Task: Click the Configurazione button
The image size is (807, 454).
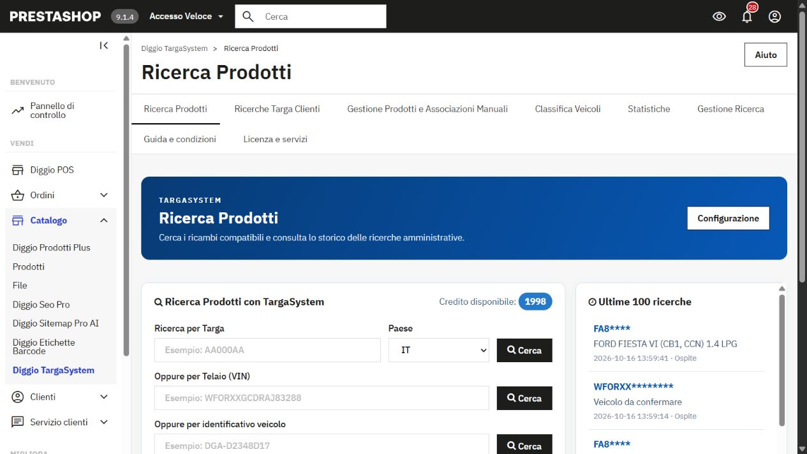Action: (x=728, y=218)
